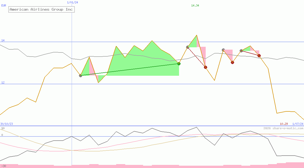Click grey marker just before the 14.34 peak
This screenshot has width=304, height=168.
point(188,47)
